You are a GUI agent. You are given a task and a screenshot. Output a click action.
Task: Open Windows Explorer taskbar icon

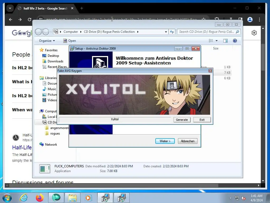73,198
